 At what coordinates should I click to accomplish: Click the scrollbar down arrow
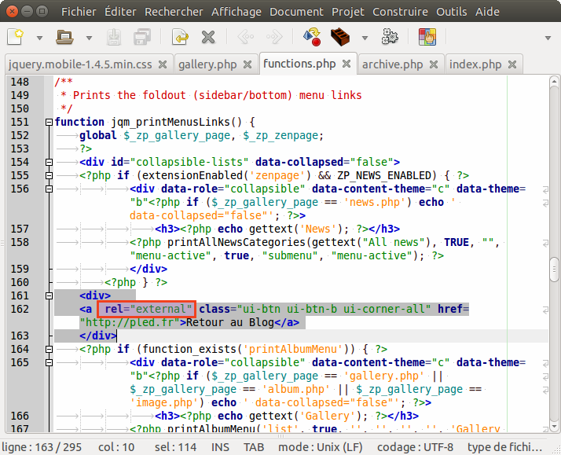pos(554,427)
